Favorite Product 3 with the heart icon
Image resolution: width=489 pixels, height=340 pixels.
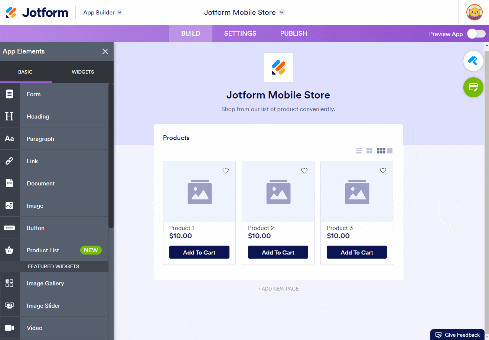(x=383, y=171)
